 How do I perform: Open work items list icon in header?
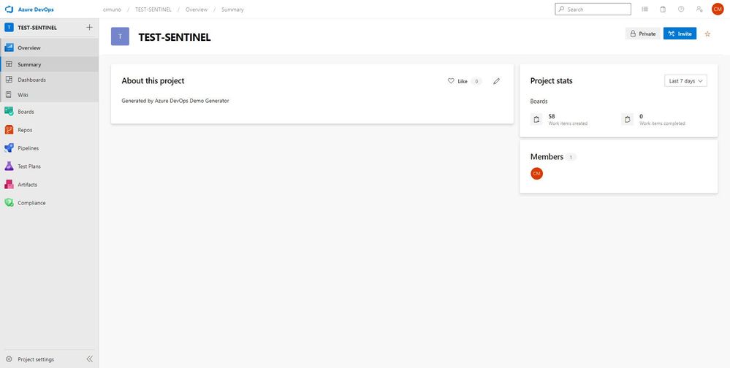[645, 9]
